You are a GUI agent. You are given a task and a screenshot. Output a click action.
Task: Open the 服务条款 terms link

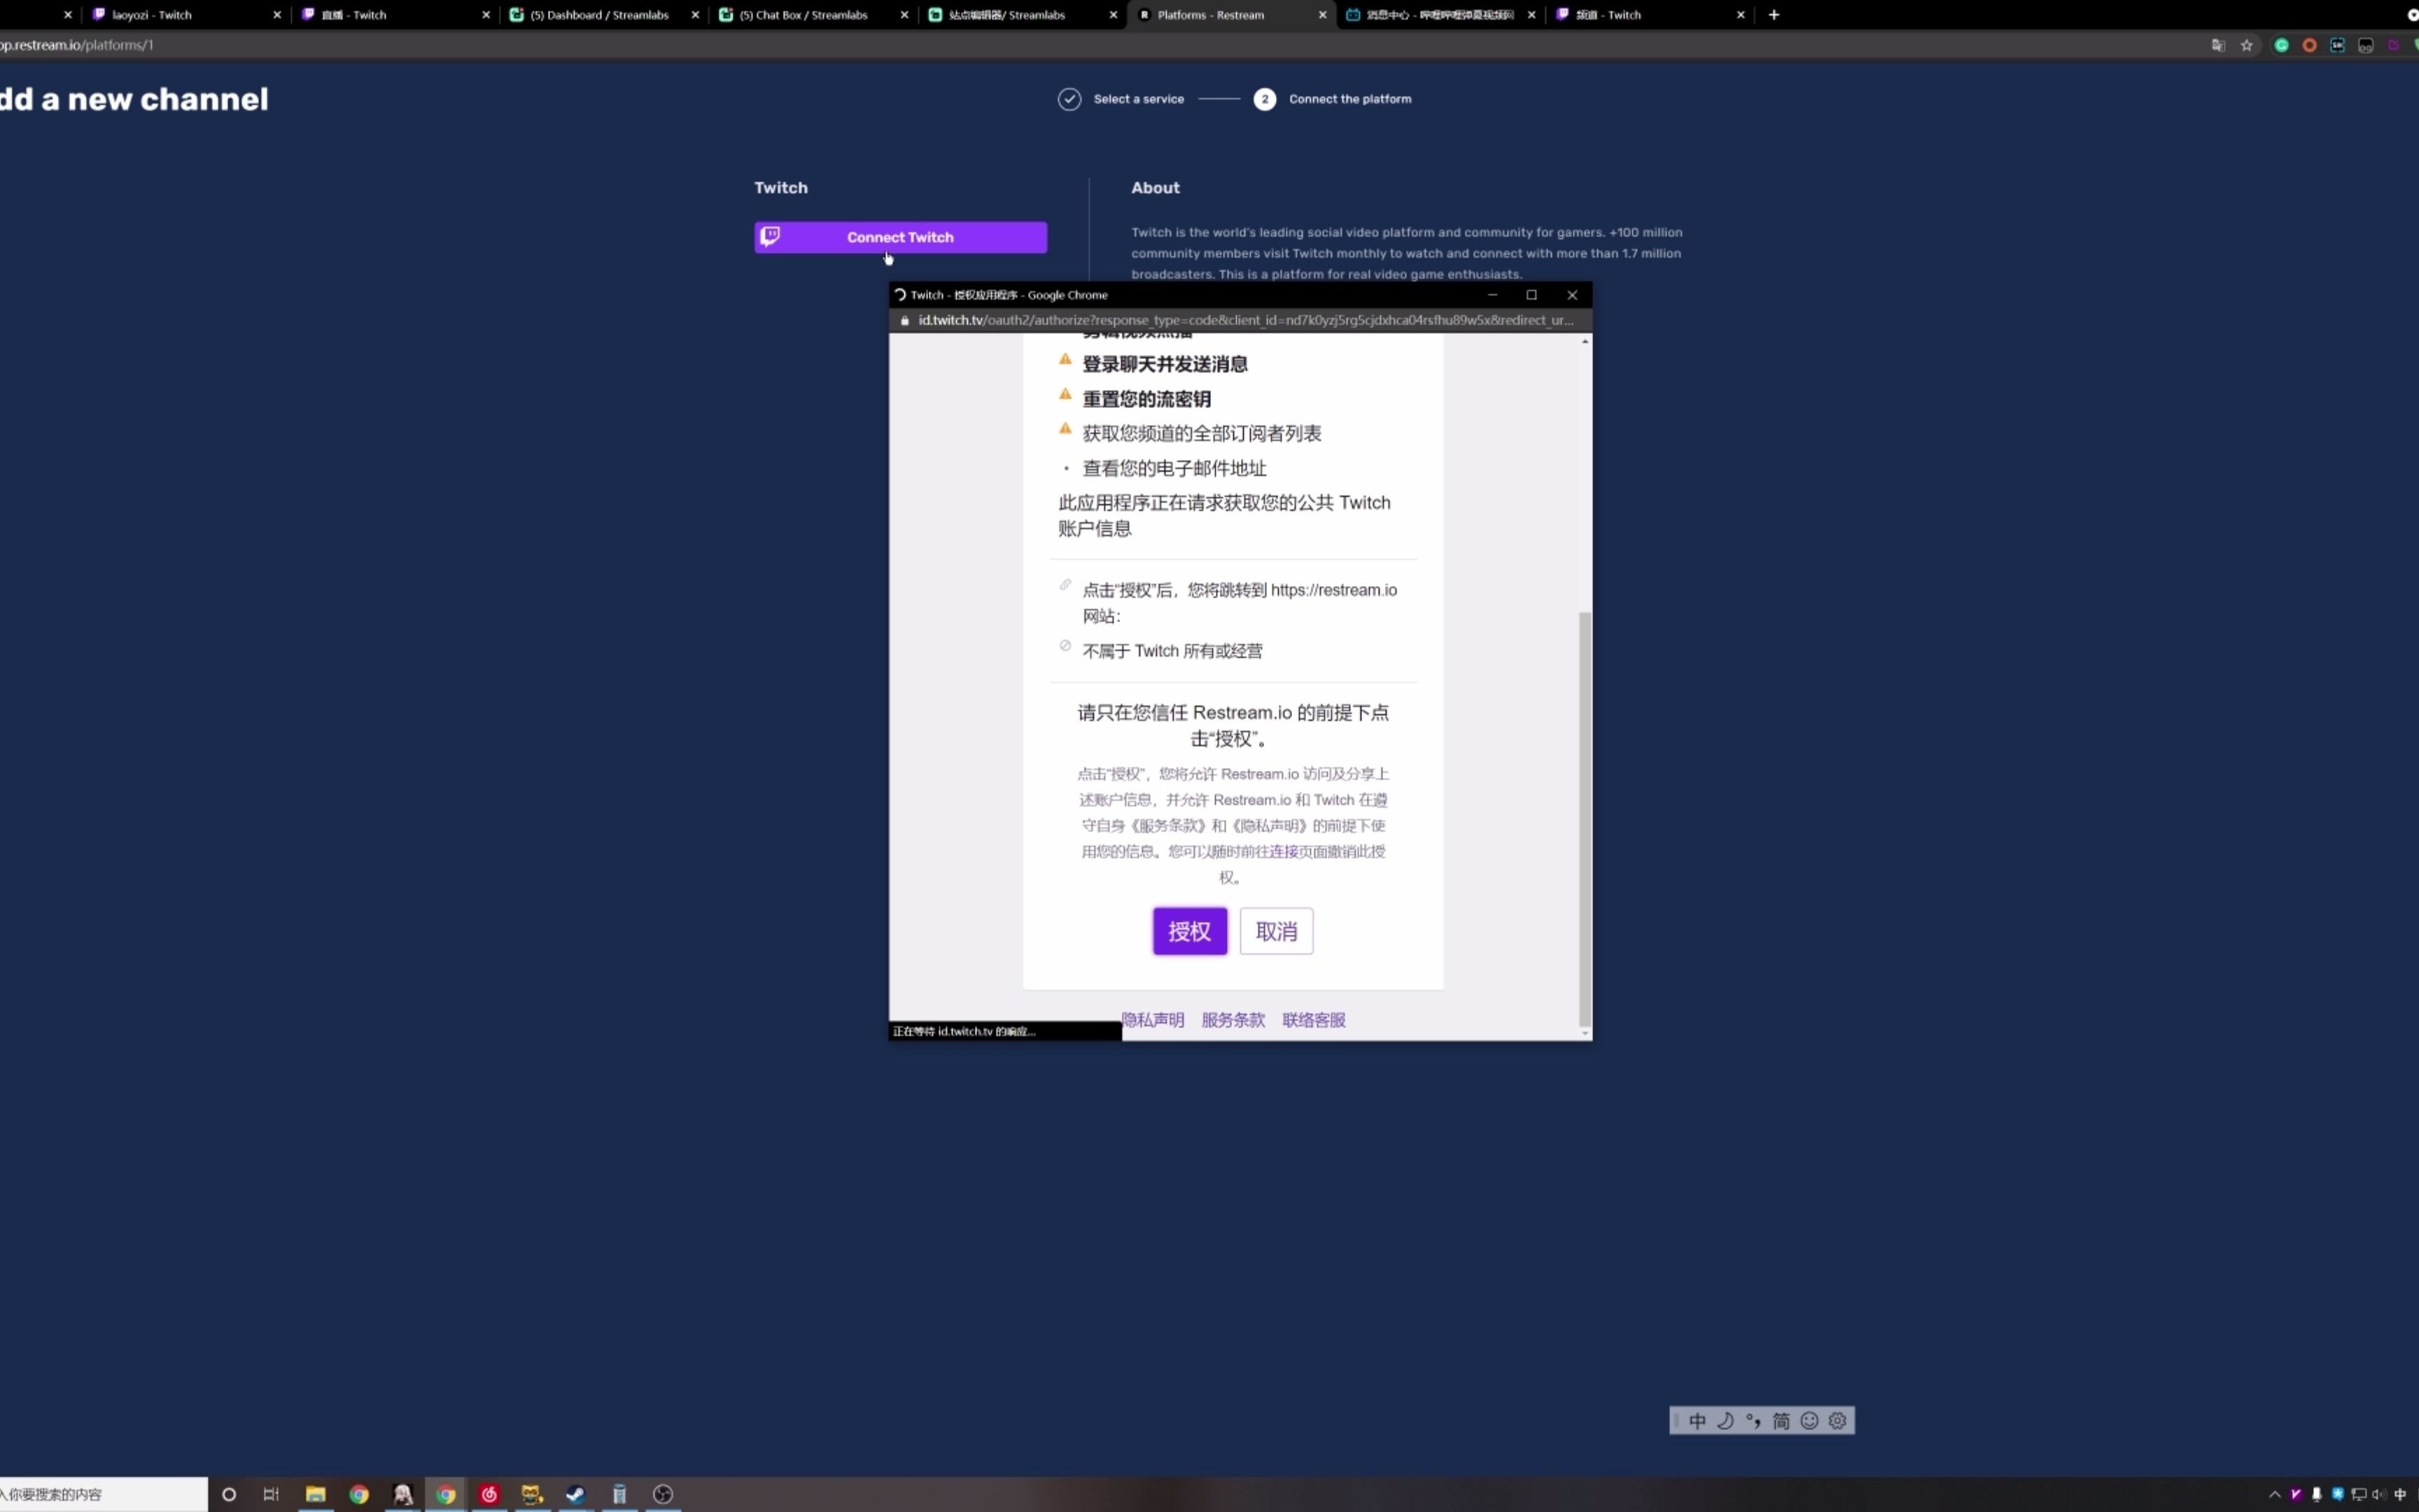[1233, 1020]
